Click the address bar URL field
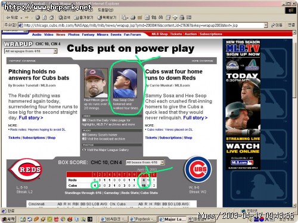 142,25
